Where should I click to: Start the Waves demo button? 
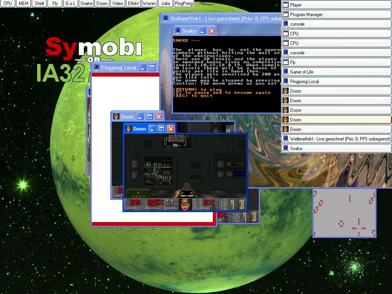(x=149, y=3)
